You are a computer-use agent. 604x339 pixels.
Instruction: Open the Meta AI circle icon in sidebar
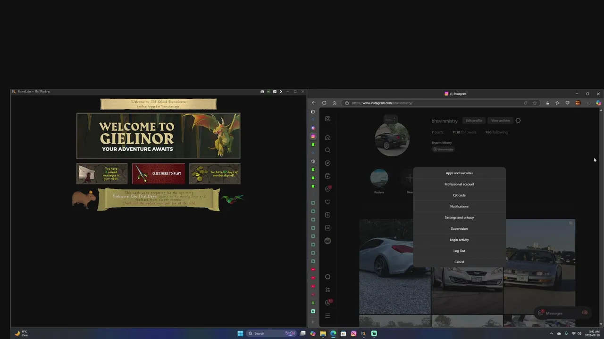pos(327,277)
